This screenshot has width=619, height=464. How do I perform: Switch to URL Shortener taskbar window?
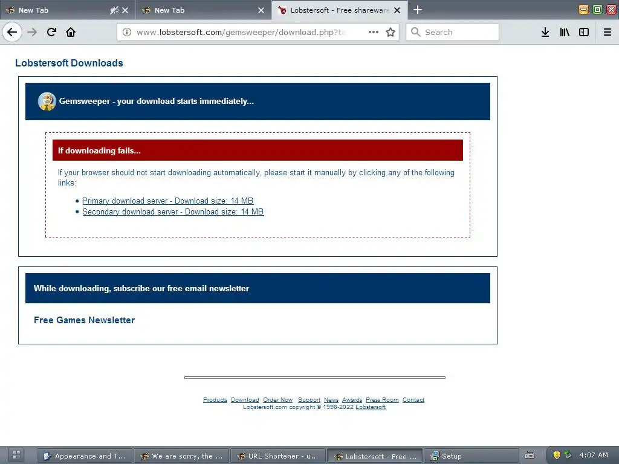[278, 456]
